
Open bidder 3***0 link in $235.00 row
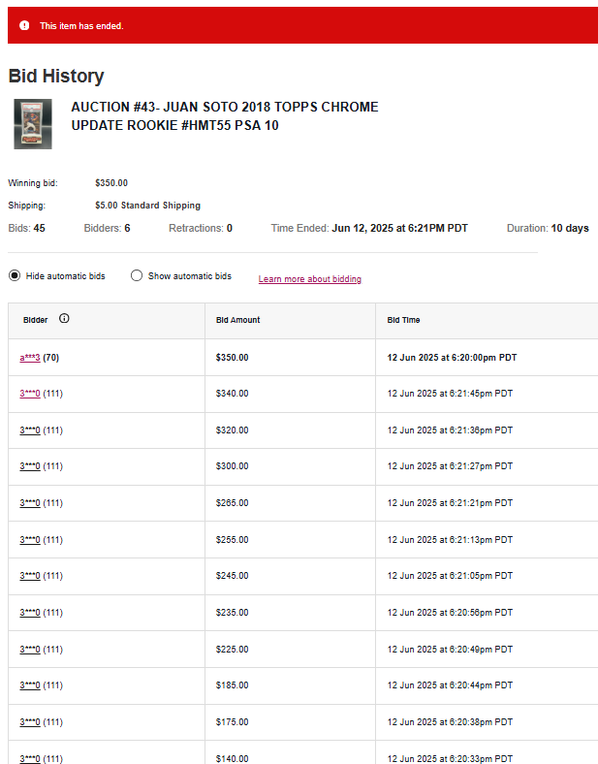pyautogui.click(x=30, y=613)
